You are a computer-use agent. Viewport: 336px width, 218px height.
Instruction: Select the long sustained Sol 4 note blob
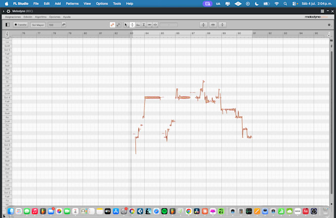coord(152,98)
